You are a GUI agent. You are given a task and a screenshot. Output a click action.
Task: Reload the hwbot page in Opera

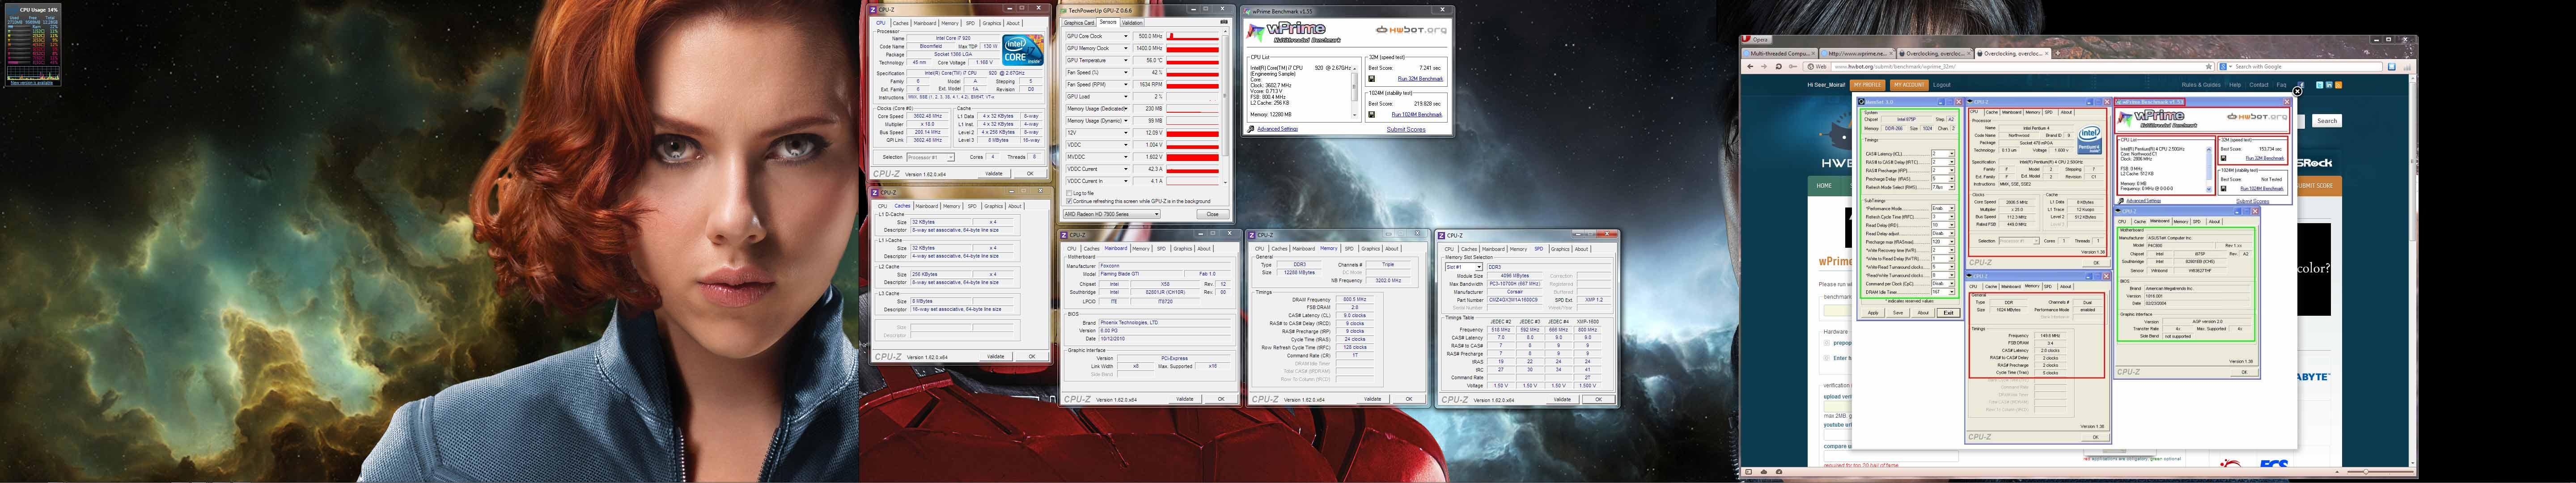[1779, 67]
